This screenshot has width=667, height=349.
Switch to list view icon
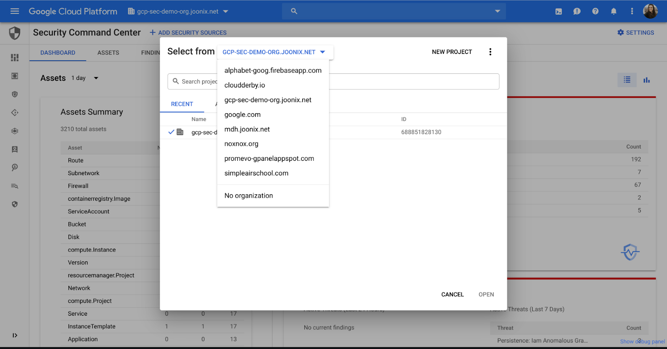tap(627, 80)
